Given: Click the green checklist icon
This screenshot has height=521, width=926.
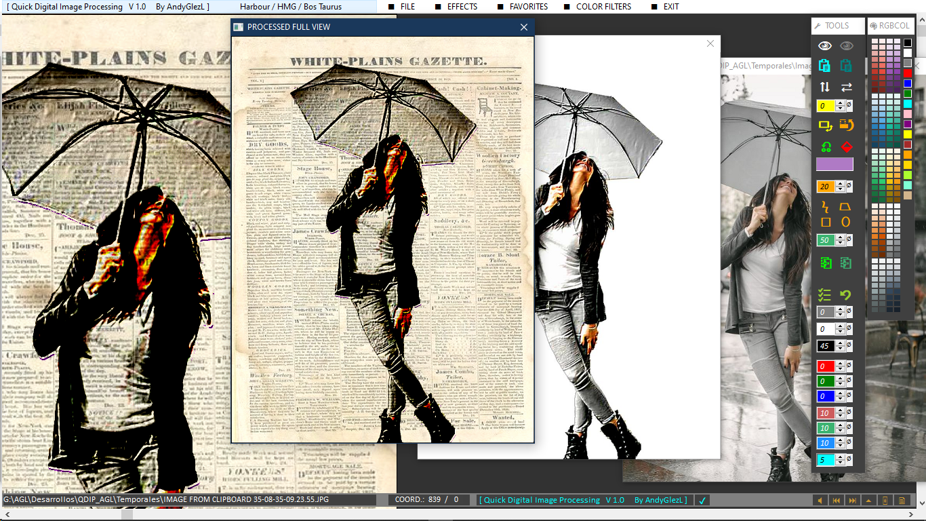Looking at the screenshot, I should click(x=825, y=295).
